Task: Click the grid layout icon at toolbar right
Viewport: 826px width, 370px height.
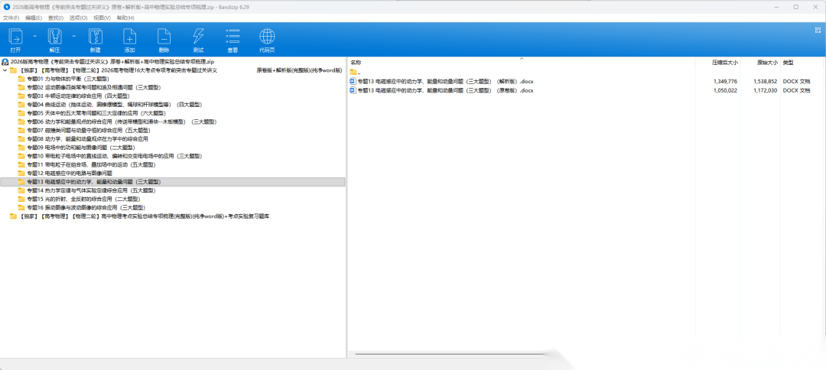Action: 817,29
